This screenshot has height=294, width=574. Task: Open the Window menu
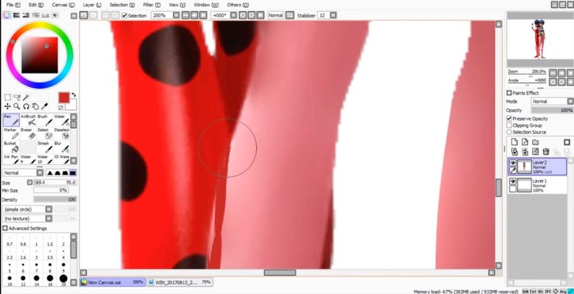point(205,5)
